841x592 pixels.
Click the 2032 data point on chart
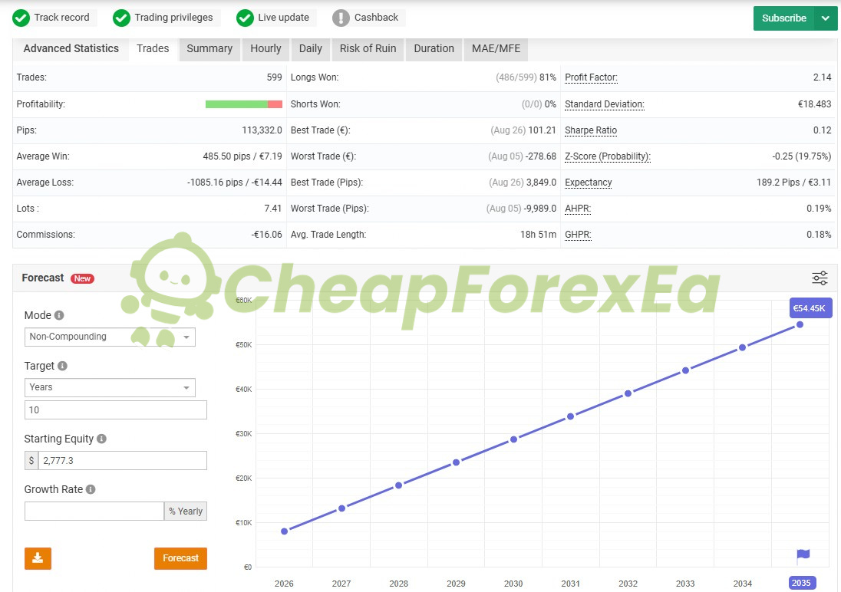coord(628,393)
